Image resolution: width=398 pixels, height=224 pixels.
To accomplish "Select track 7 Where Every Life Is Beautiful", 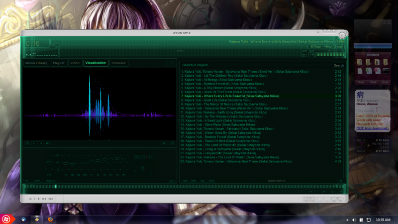I will [x=261, y=96].
